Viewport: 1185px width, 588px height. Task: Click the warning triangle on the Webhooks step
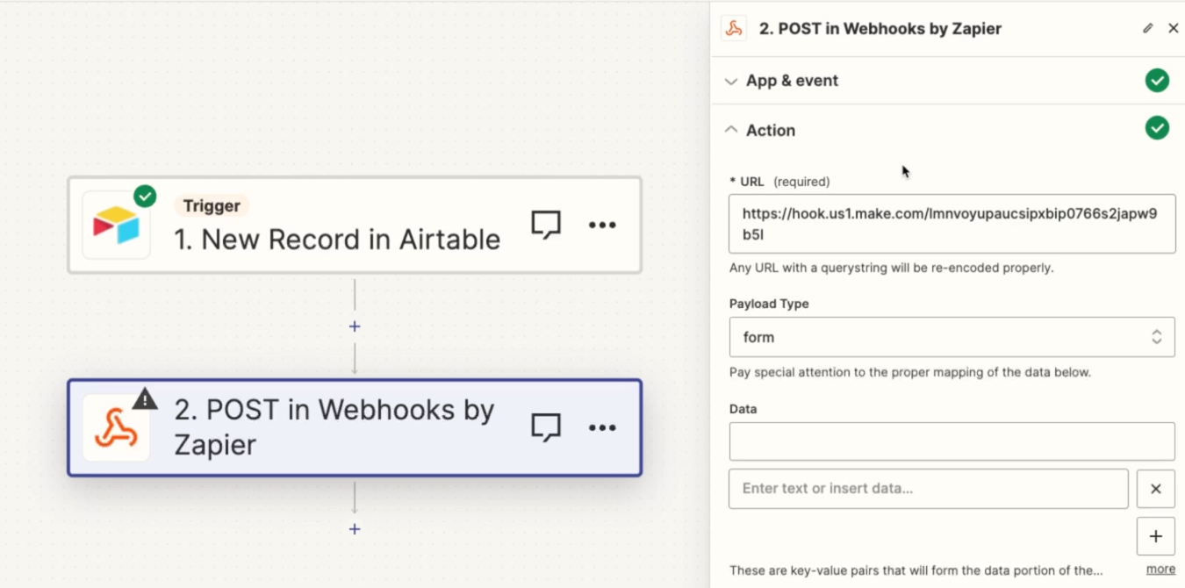point(145,399)
